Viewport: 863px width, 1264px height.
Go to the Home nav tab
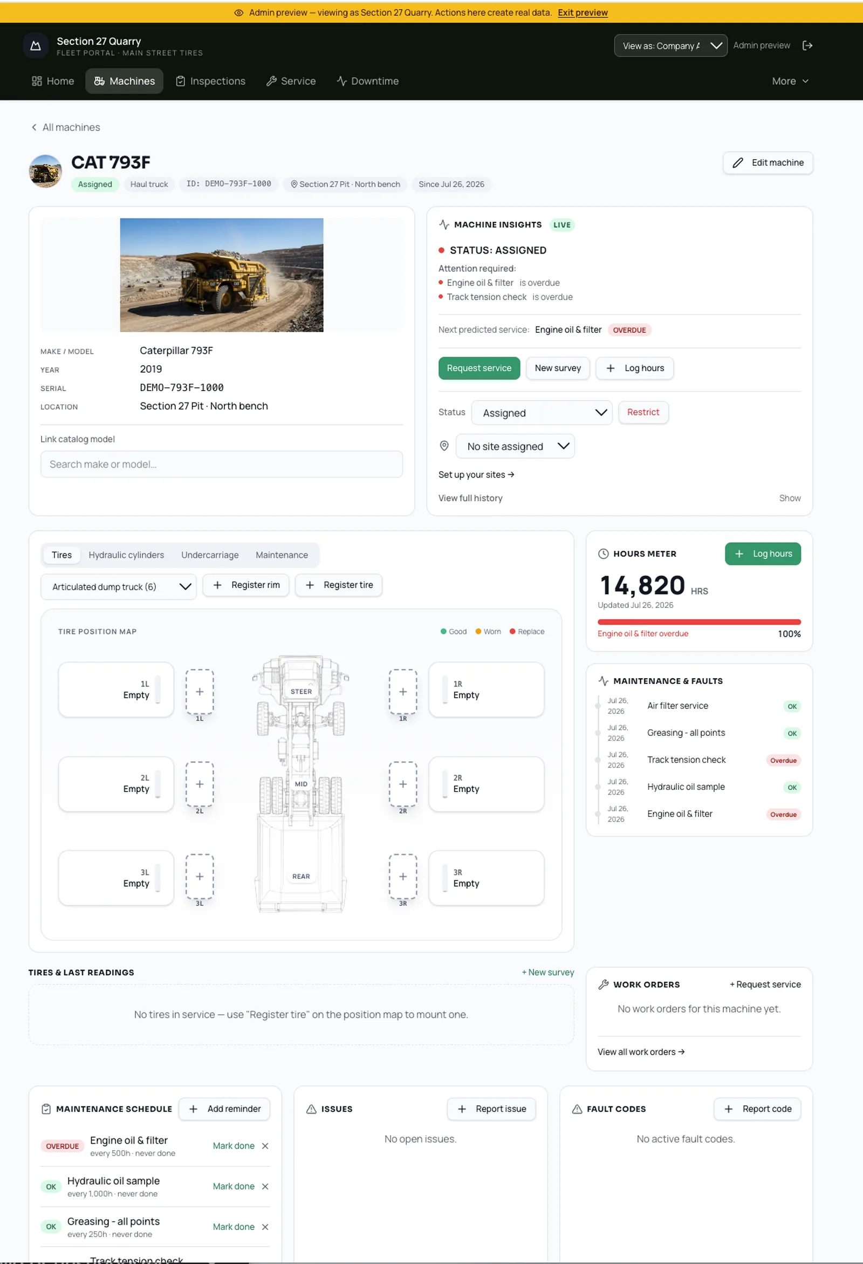point(53,81)
